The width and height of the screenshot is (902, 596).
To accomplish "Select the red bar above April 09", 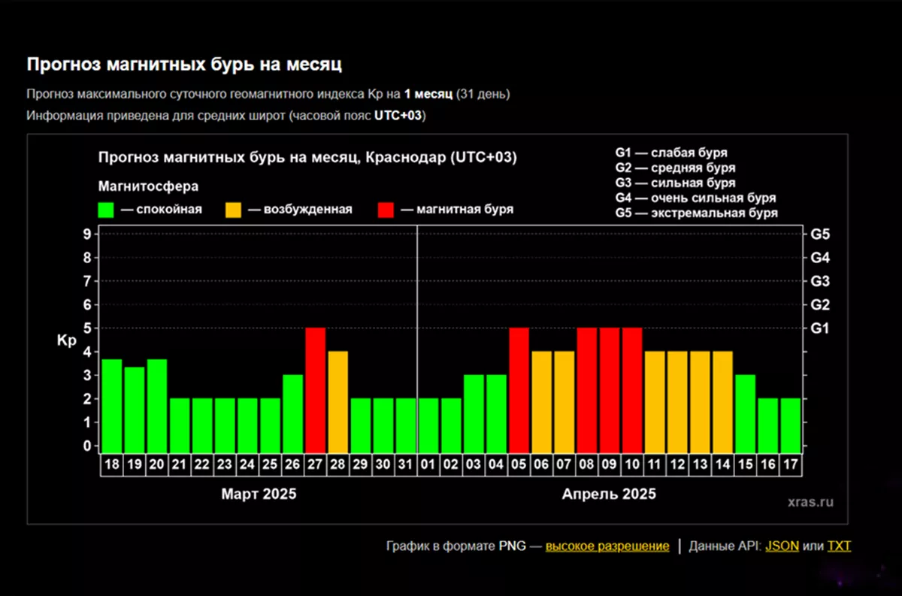I will click(610, 387).
